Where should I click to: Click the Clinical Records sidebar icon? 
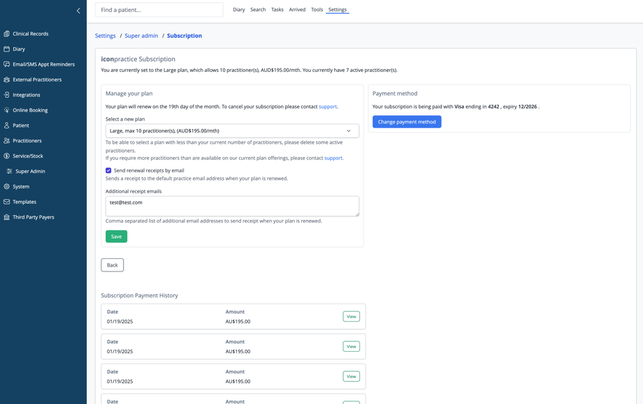(x=7, y=33)
